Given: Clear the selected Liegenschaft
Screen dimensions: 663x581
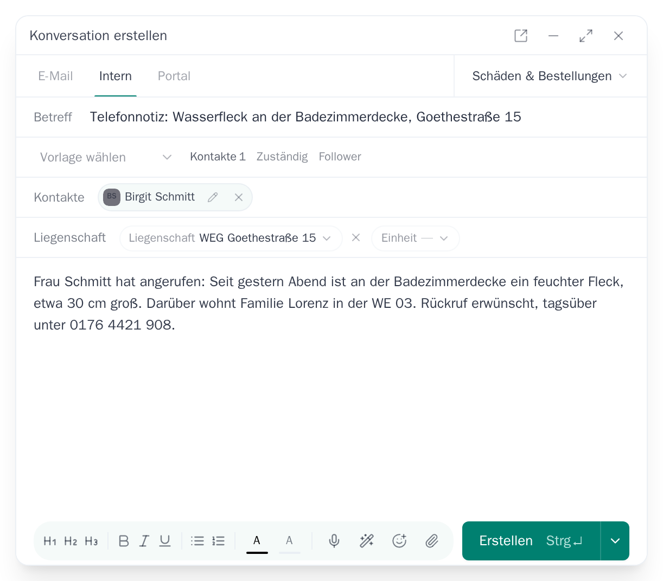Looking at the screenshot, I should point(356,237).
